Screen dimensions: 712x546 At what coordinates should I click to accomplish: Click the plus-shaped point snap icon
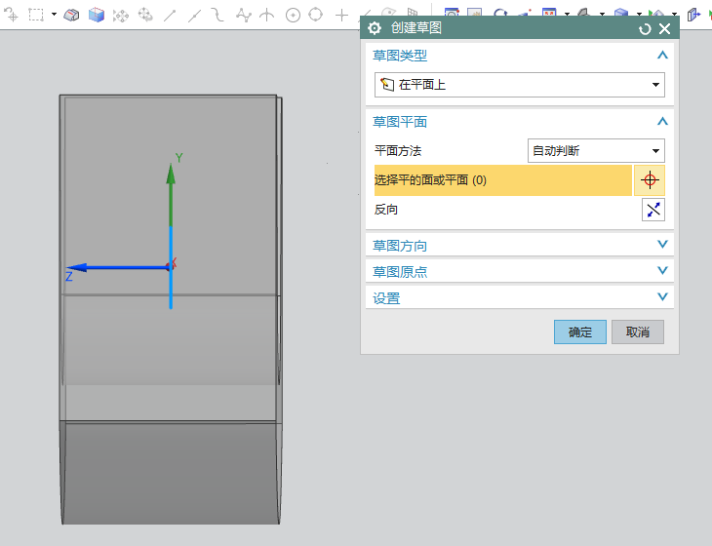[341, 15]
